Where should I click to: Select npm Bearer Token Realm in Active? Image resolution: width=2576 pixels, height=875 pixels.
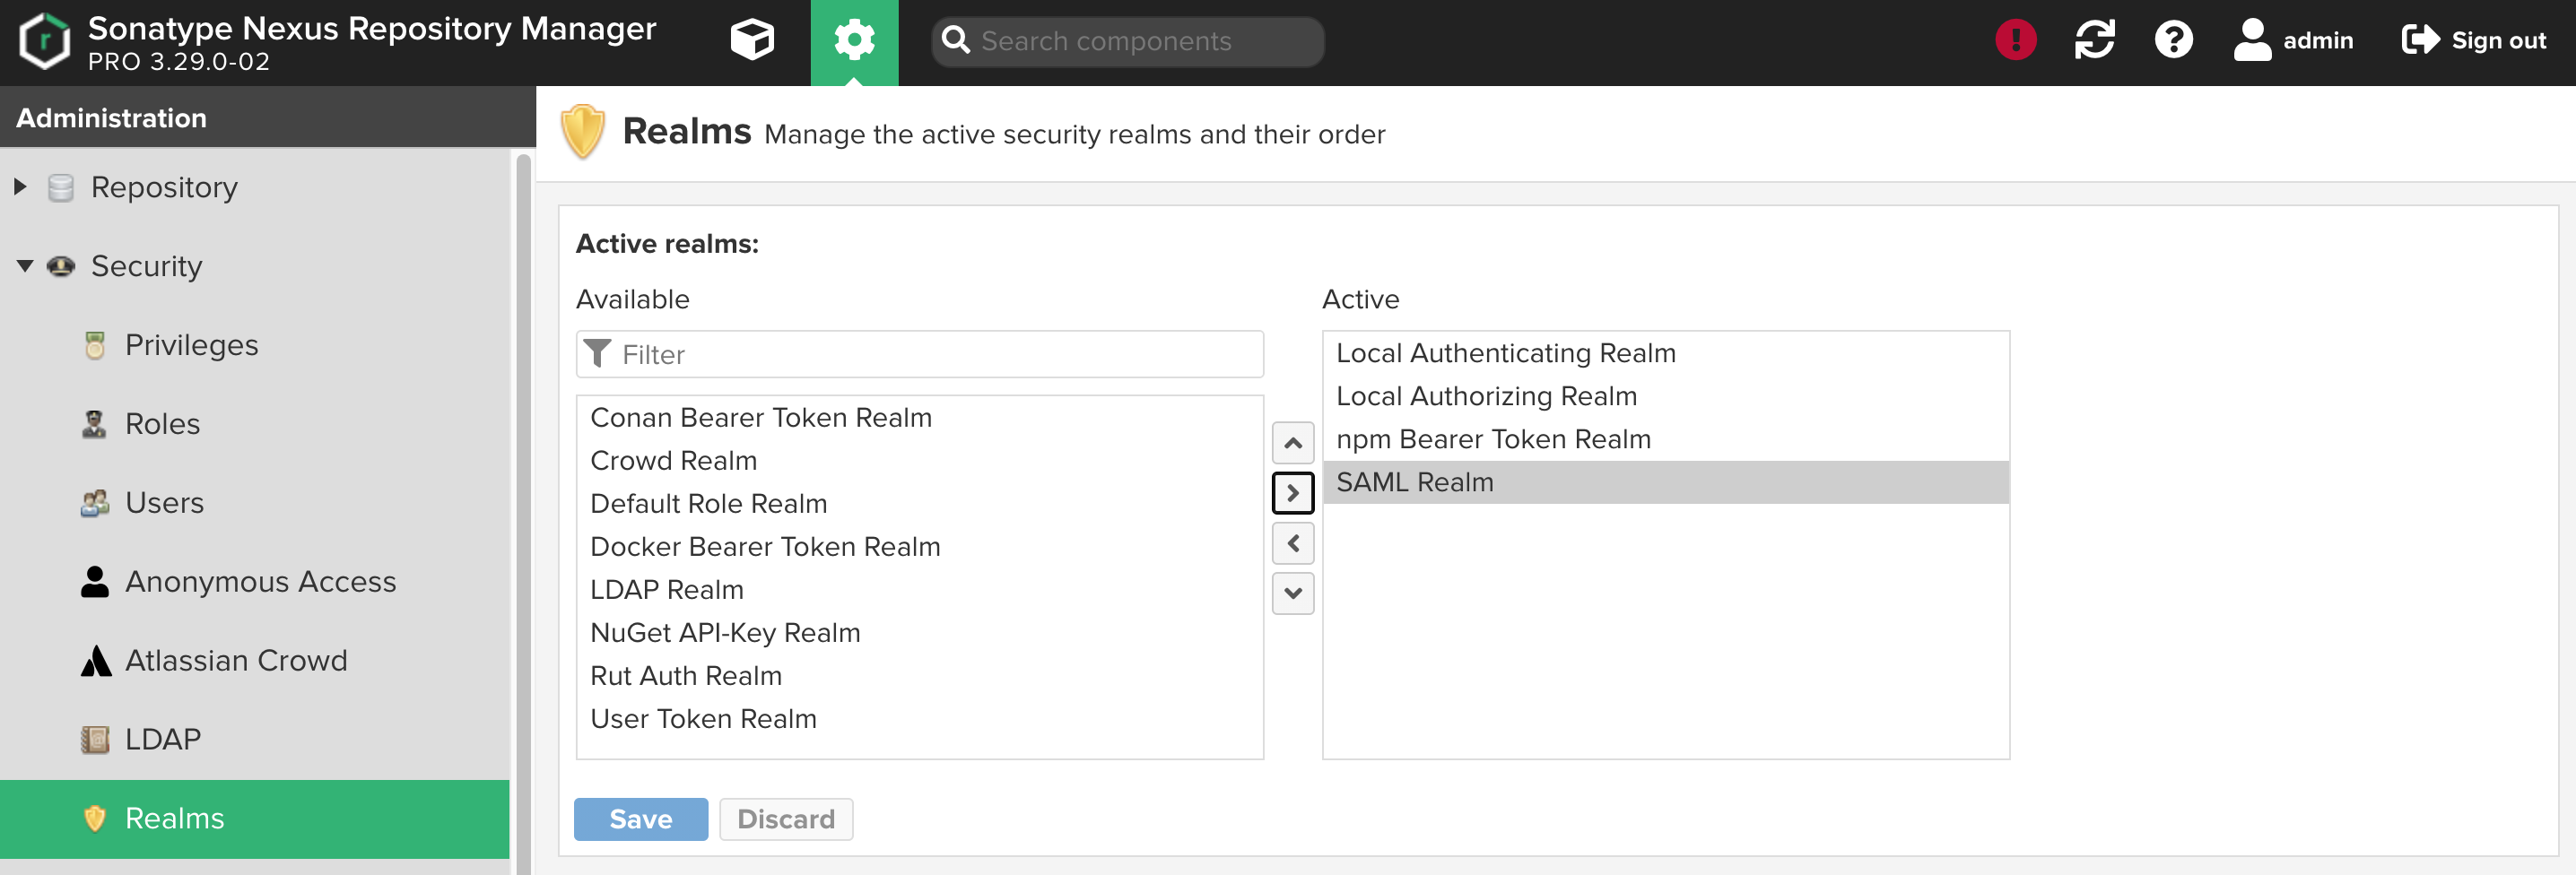[1493, 439]
